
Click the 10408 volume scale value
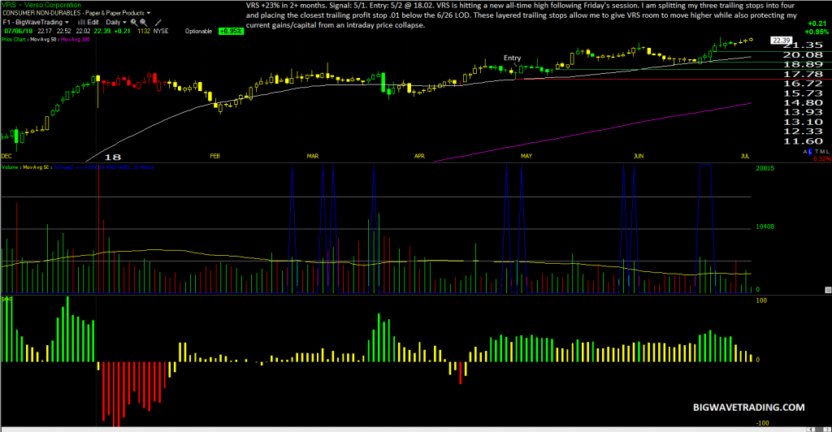(x=765, y=227)
